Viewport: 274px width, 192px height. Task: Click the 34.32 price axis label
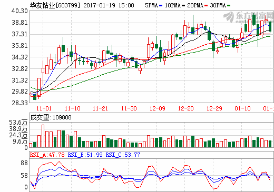pyautogui.click(x=19, y=57)
